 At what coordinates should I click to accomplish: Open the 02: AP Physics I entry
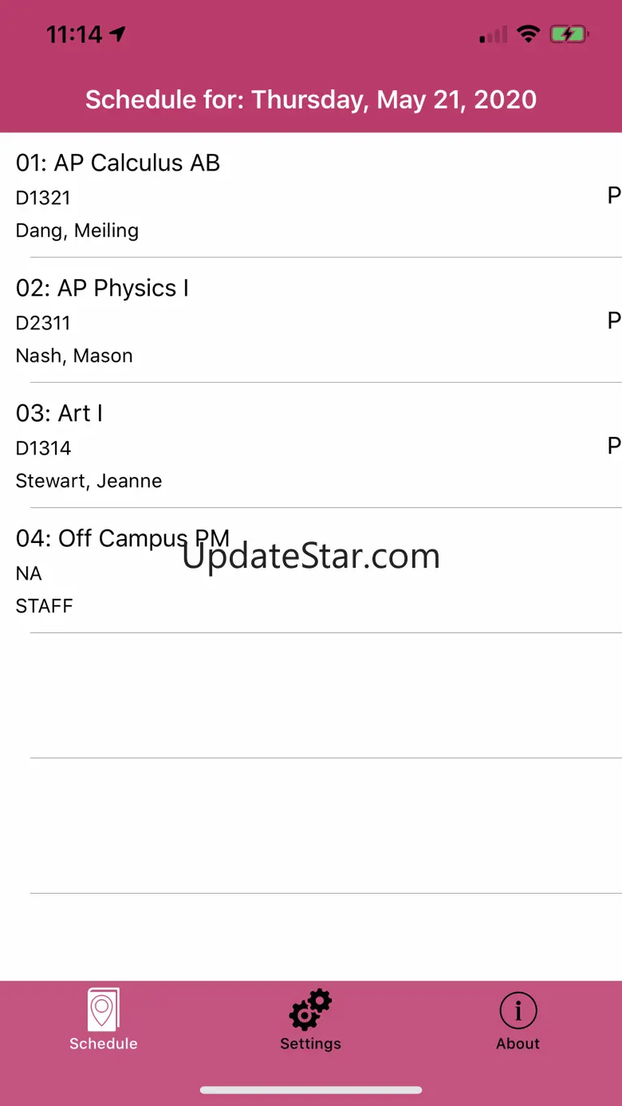point(102,288)
